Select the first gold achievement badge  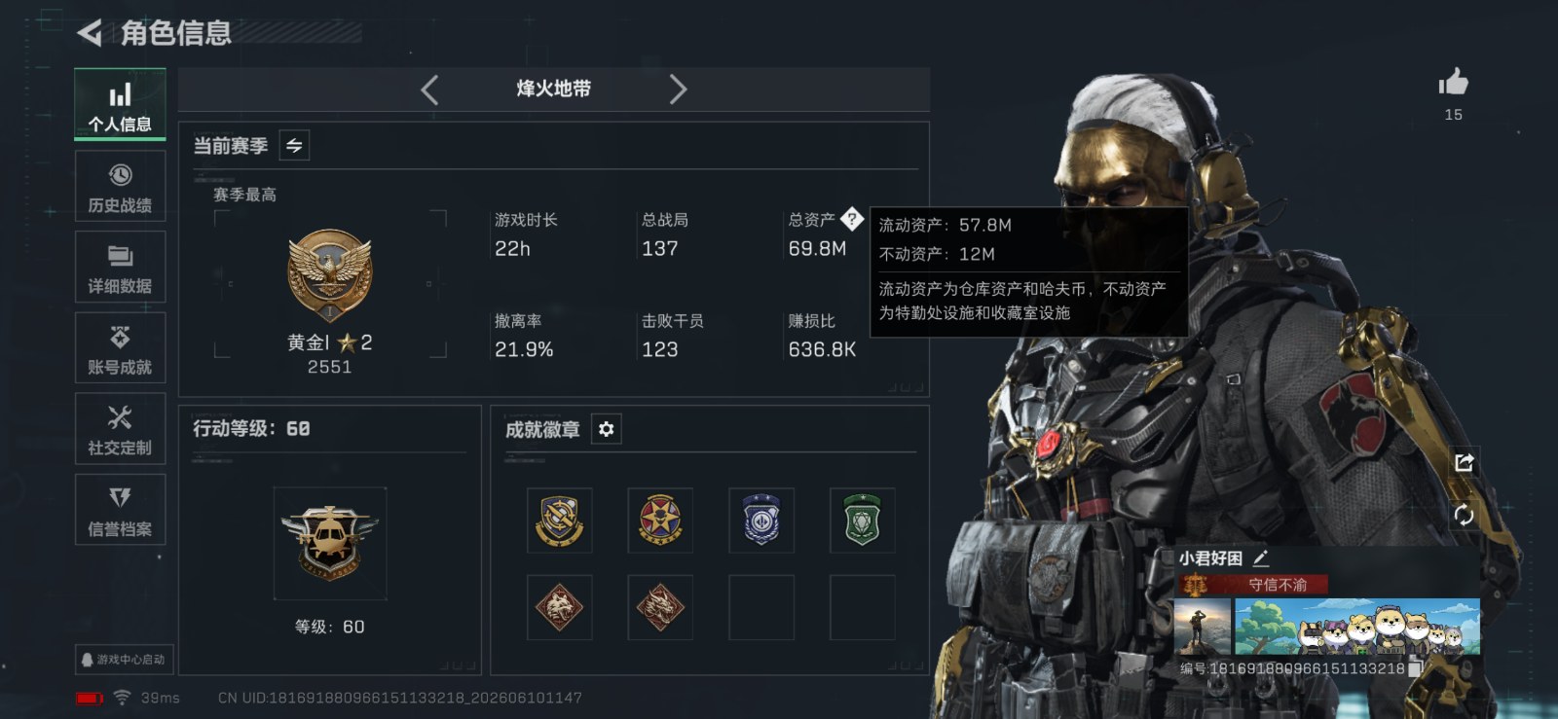point(559,520)
